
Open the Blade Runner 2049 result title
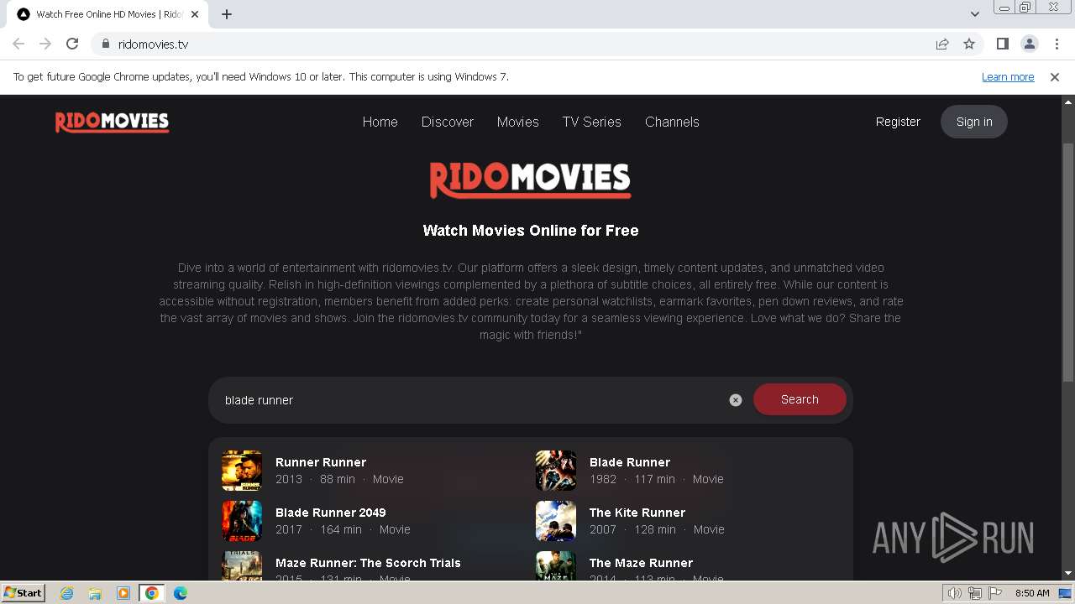pyautogui.click(x=331, y=513)
